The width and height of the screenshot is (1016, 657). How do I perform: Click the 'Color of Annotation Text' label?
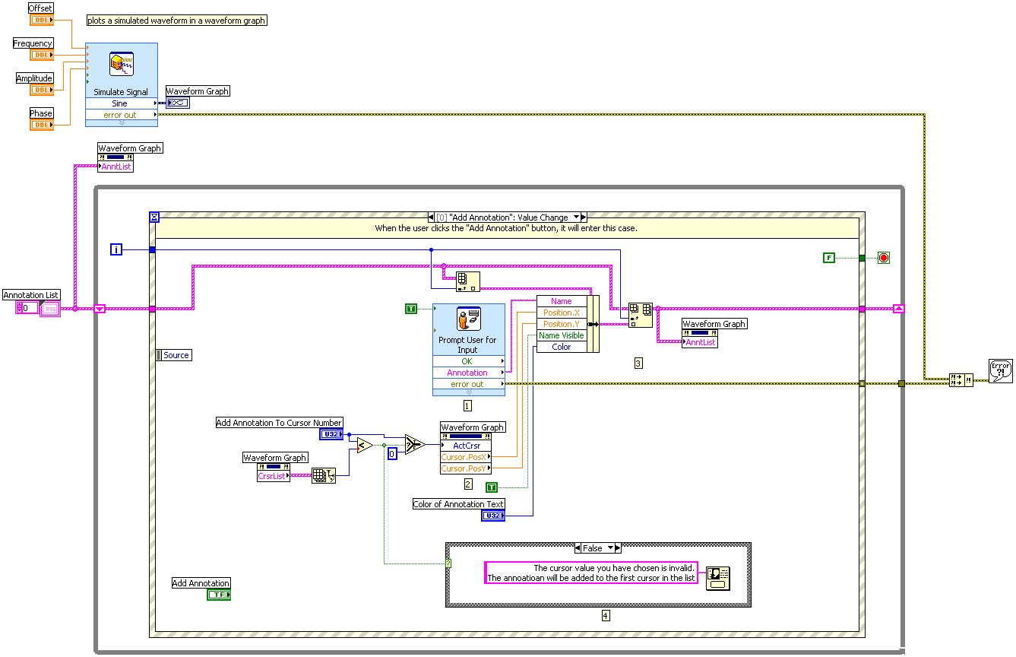(x=458, y=504)
